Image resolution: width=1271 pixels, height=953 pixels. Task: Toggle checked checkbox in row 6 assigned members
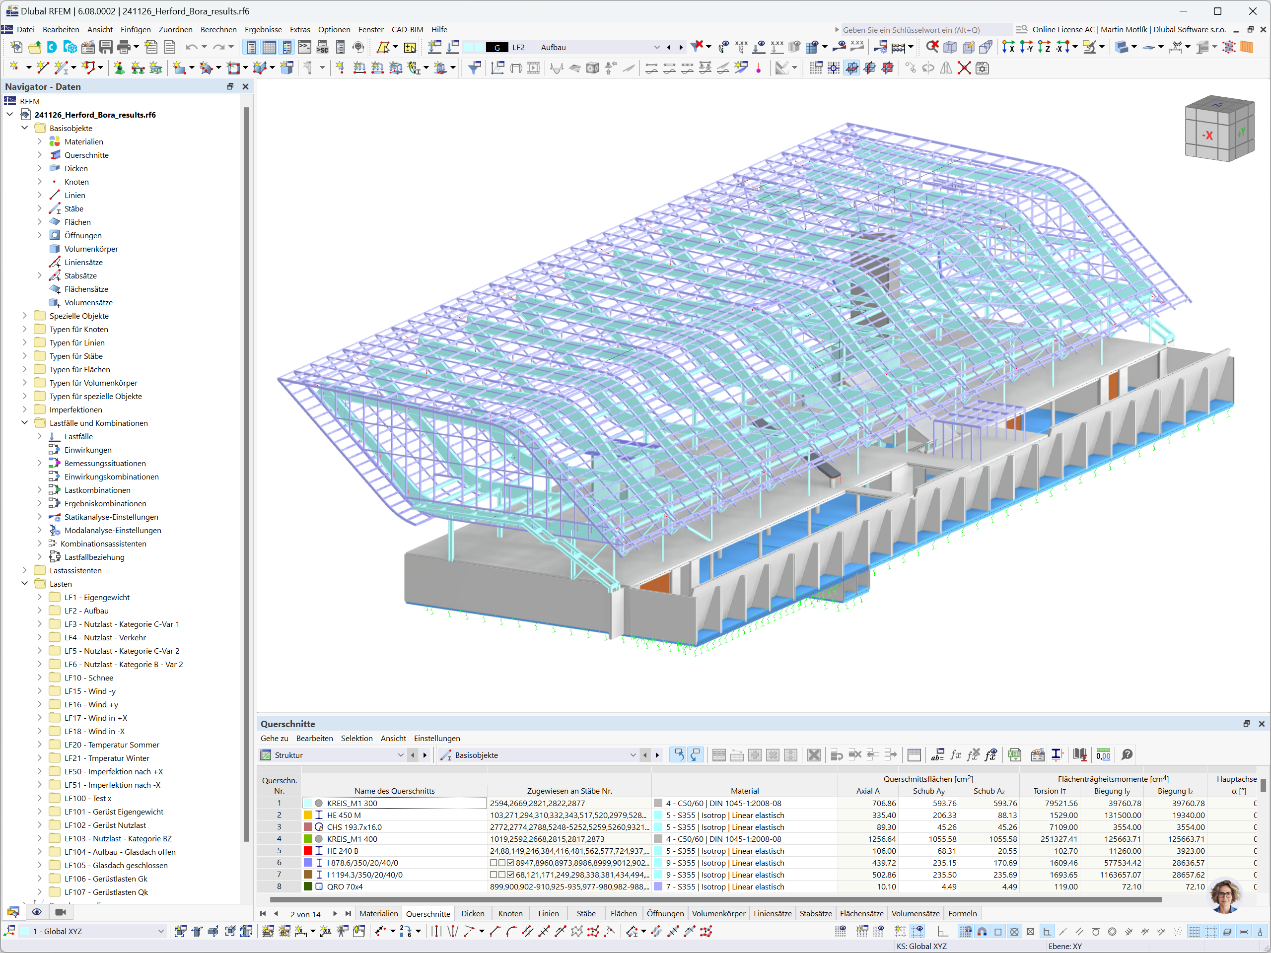tap(511, 863)
